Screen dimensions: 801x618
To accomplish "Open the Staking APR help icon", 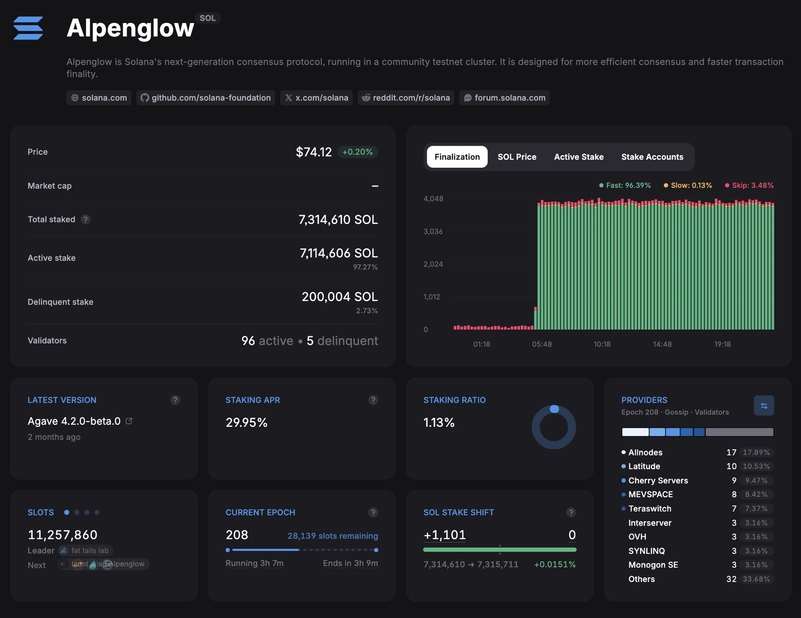I will 373,400.
